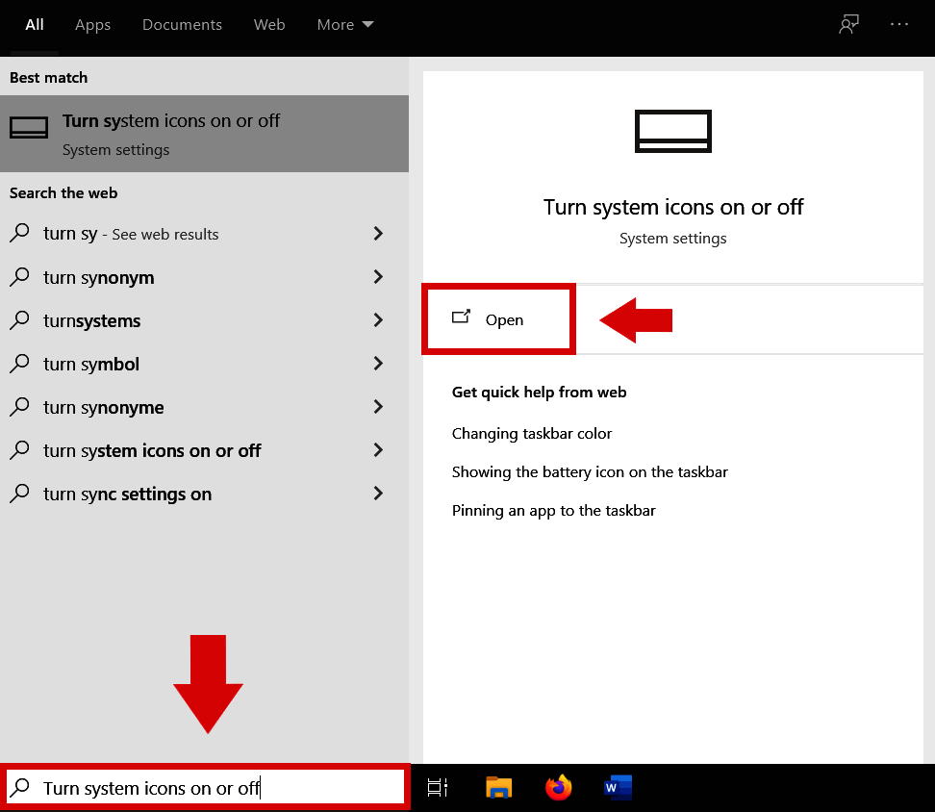Open the More filter dropdown
The image size is (935, 812).
(x=344, y=24)
